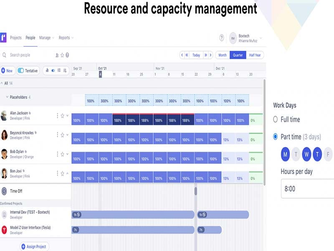Open Alan Jackson's three-dot menu
The width and height of the screenshot is (334, 251).
pos(57,116)
